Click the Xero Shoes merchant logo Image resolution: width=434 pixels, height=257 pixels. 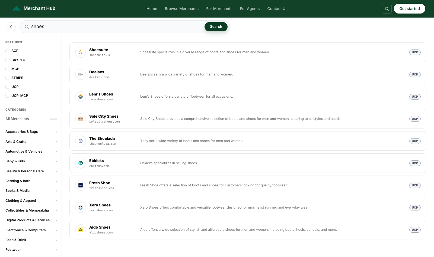81,207
